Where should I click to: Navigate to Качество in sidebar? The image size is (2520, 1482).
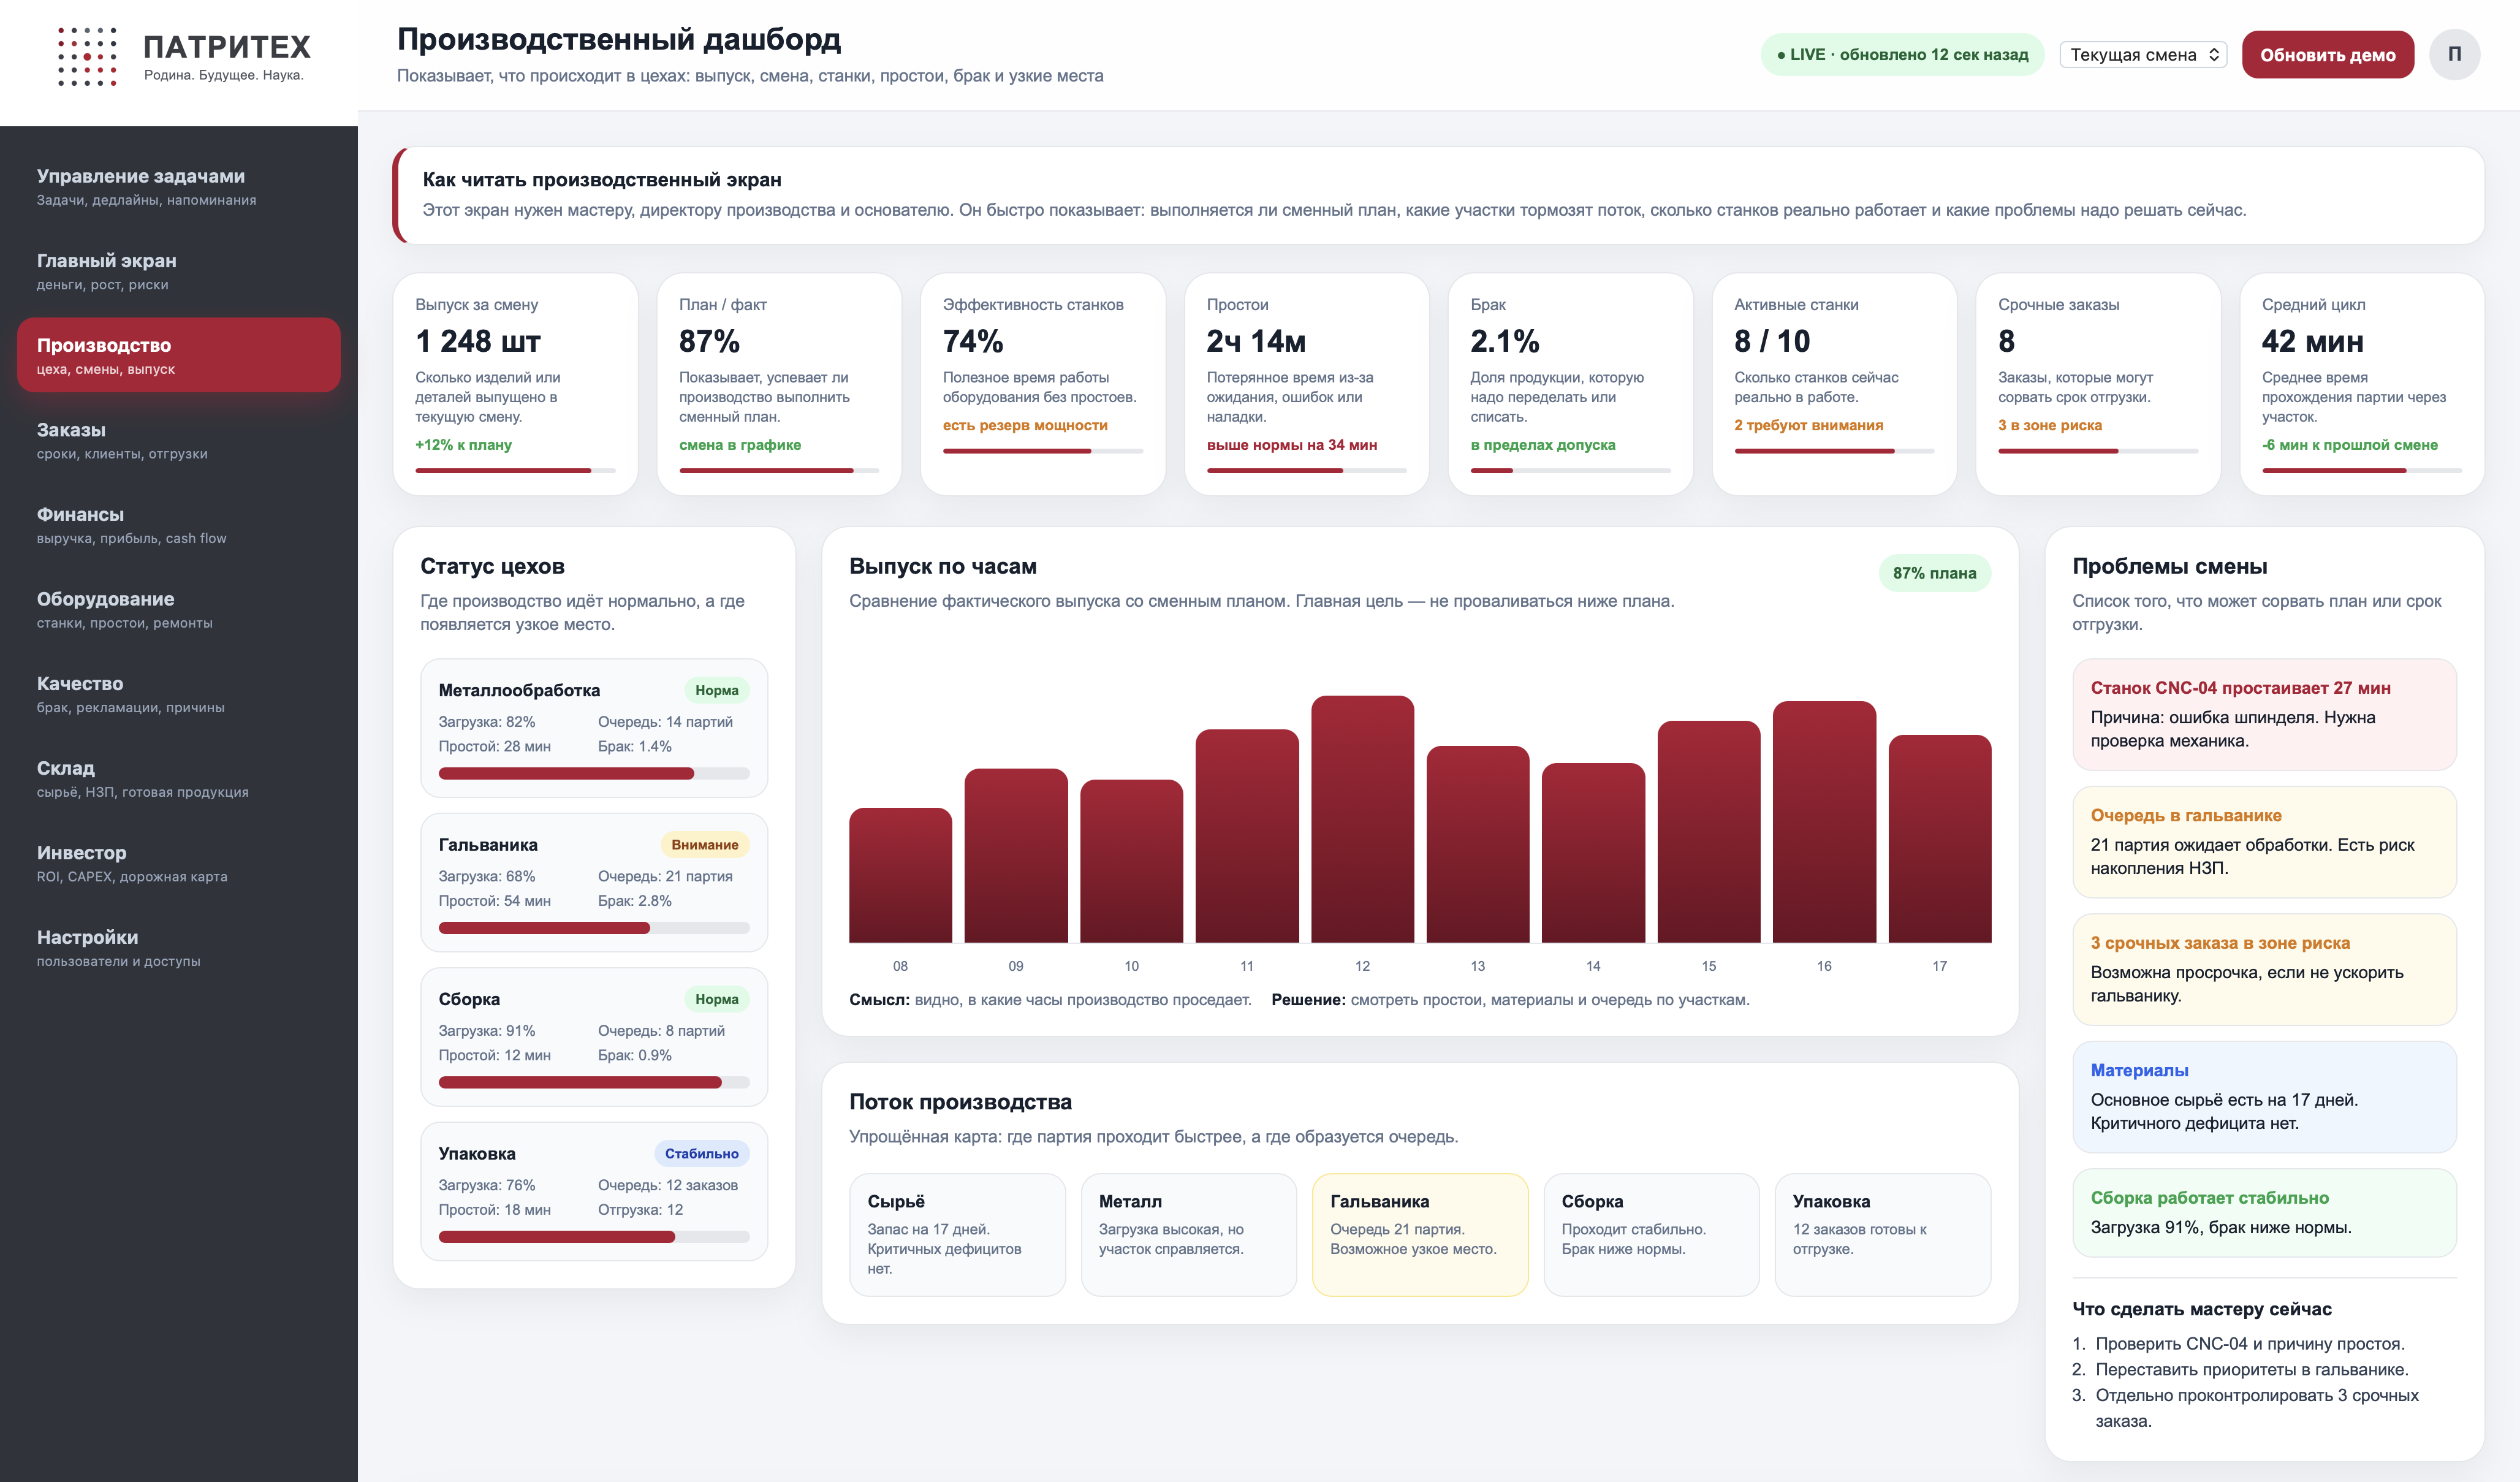point(179,693)
